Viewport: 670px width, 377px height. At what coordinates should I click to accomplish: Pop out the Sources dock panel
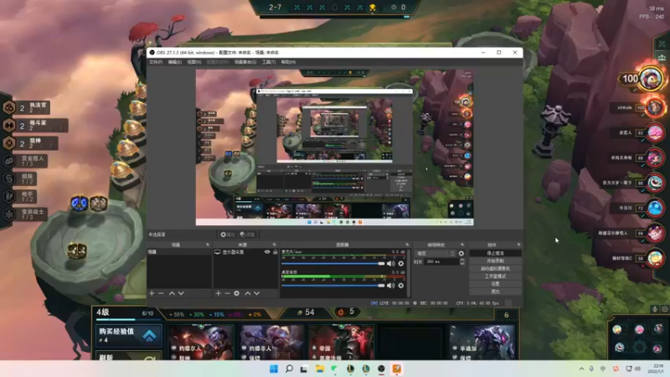pos(275,245)
